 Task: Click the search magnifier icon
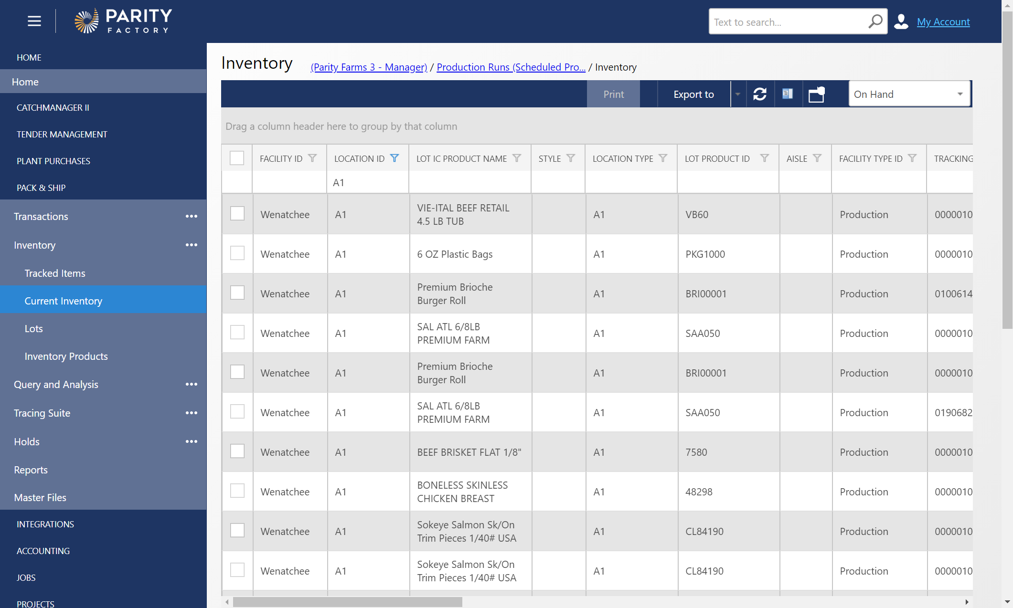coord(875,21)
